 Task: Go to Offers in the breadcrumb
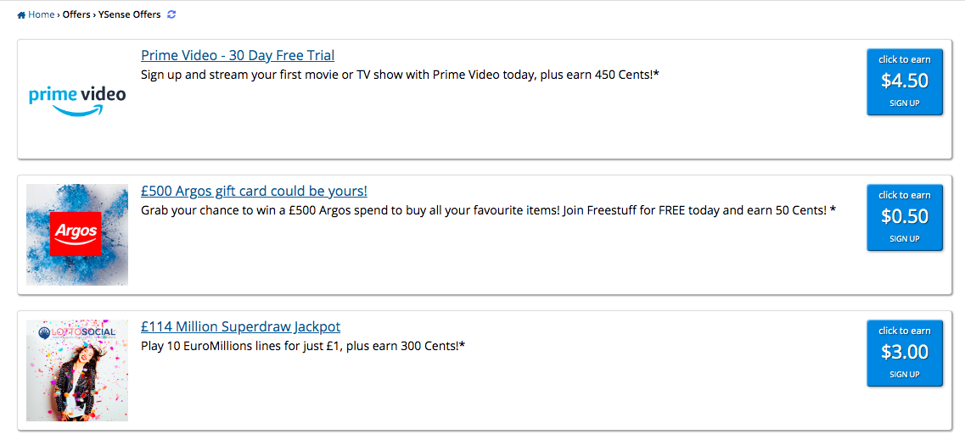click(76, 14)
